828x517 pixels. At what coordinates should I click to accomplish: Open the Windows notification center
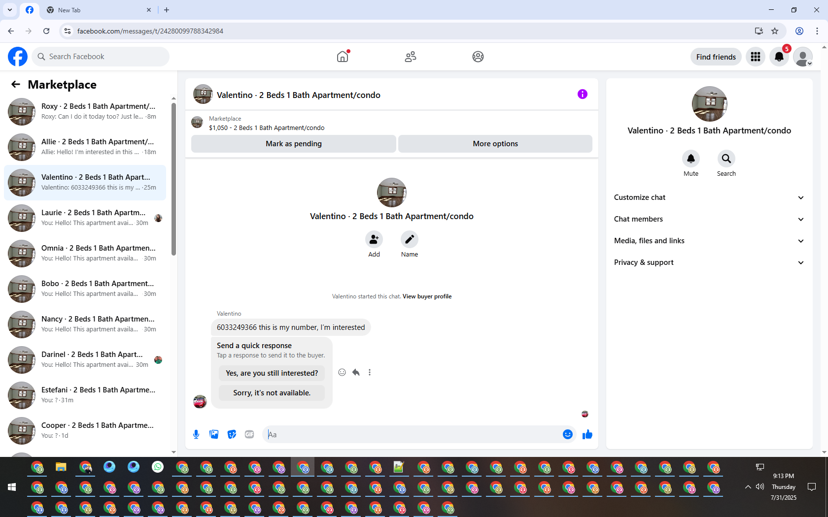pos(812,486)
